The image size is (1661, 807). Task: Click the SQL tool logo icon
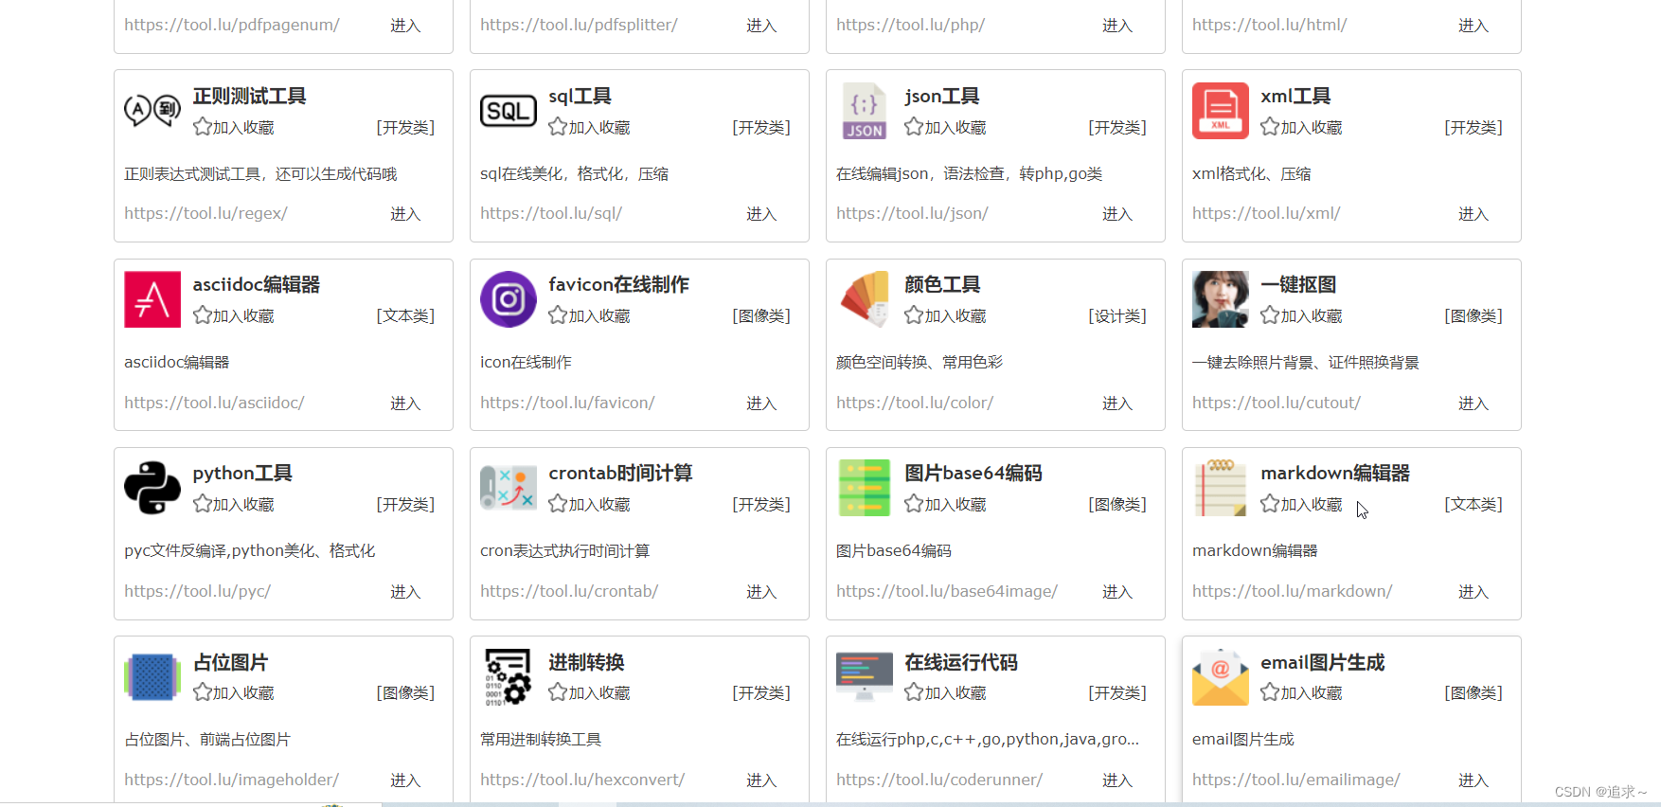[x=509, y=111]
